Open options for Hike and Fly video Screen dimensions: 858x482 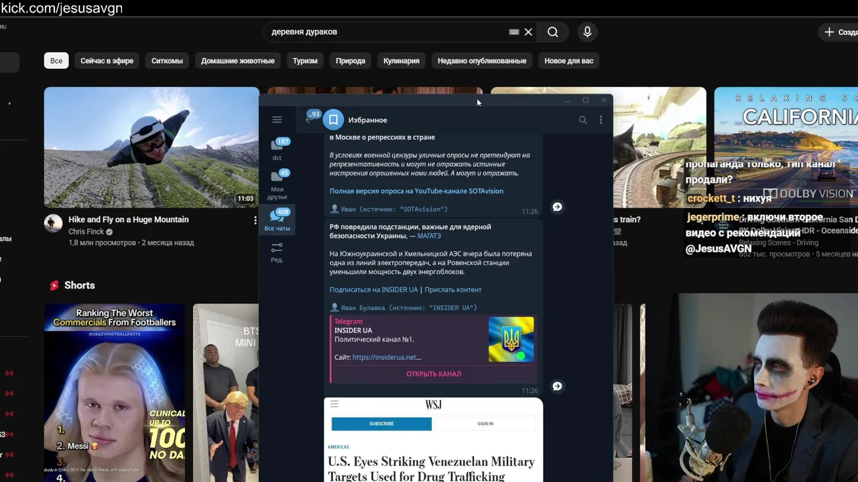255,220
